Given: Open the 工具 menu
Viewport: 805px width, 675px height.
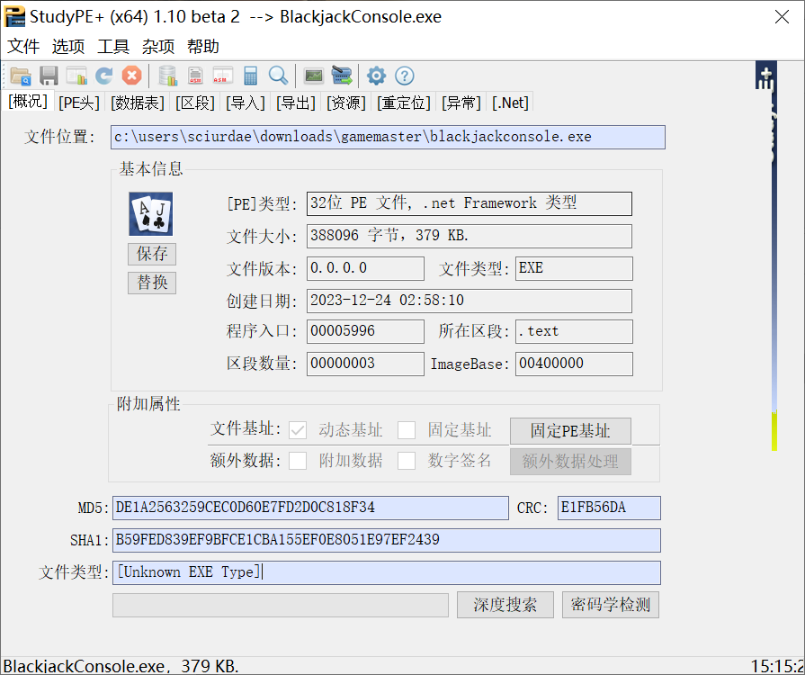Looking at the screenshot, I should 113,47.
